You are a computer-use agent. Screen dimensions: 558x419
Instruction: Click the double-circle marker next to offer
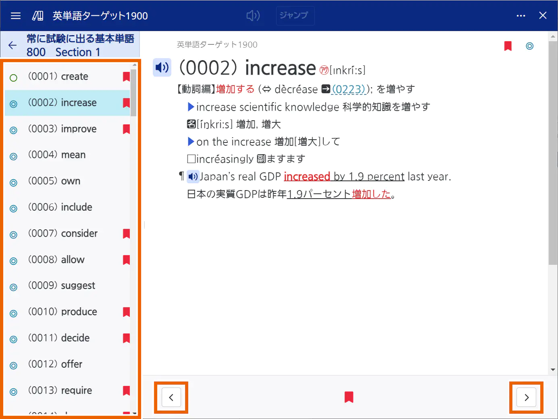[13, 366]
